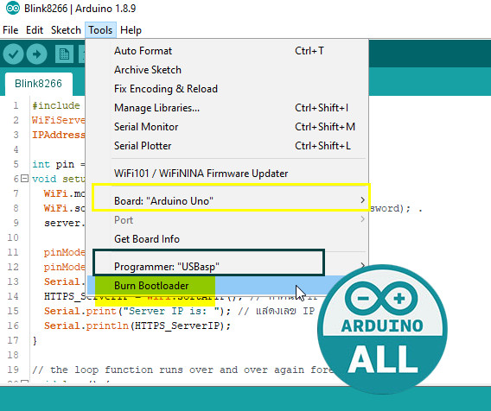Click 'Serial.println(HTTPS_ServerIP);' on line 16
The height and width of the screenshot is (411, 491).
click(x=137, y=326)
